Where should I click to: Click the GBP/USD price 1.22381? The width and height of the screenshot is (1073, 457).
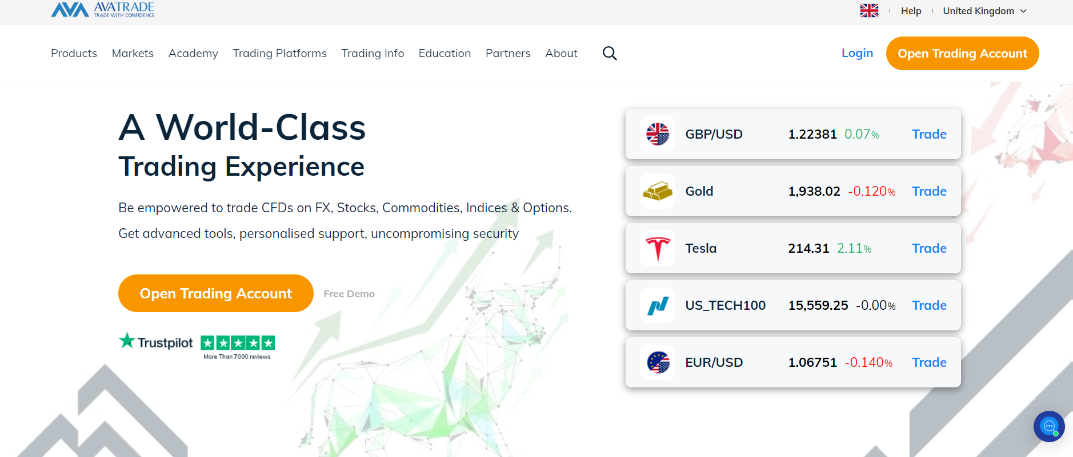point(812,134)
